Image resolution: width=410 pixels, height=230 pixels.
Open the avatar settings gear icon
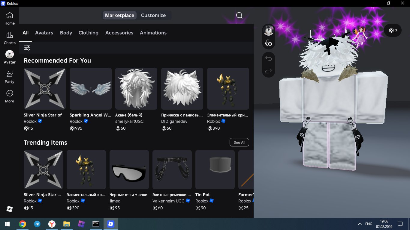(269, 43)
